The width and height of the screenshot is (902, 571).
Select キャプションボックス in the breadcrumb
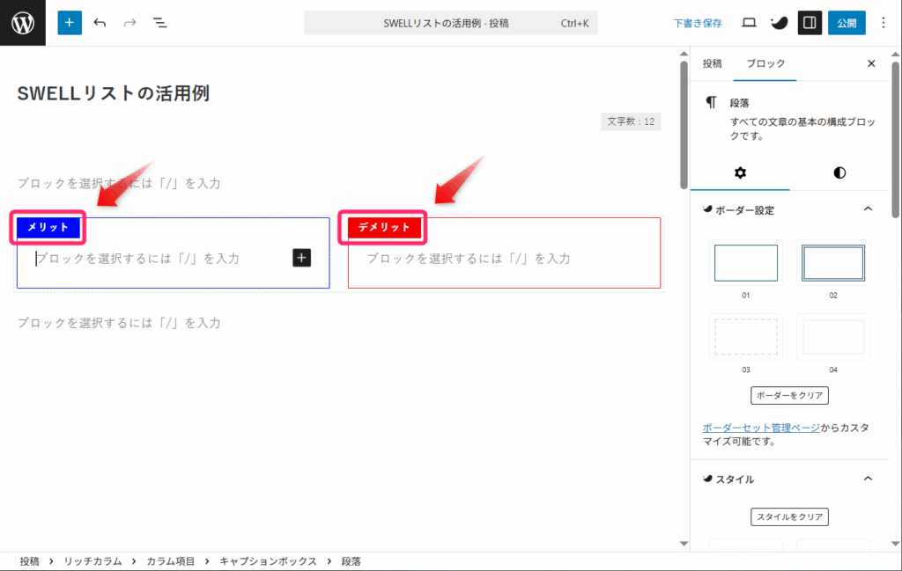pyautogui.click(x=268, y=561)
